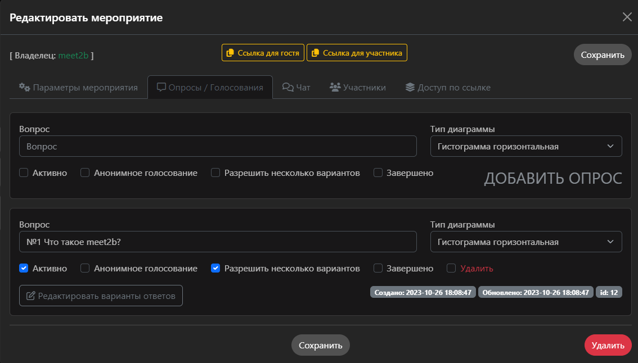638x363 pixels.
Task: Click the copy icon on "Ссылка для участника"
Action: 316,52
